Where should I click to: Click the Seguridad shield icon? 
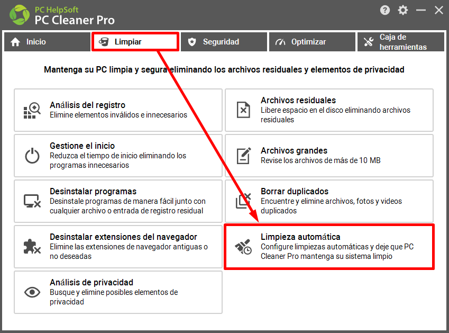click(x=192, y=42)
